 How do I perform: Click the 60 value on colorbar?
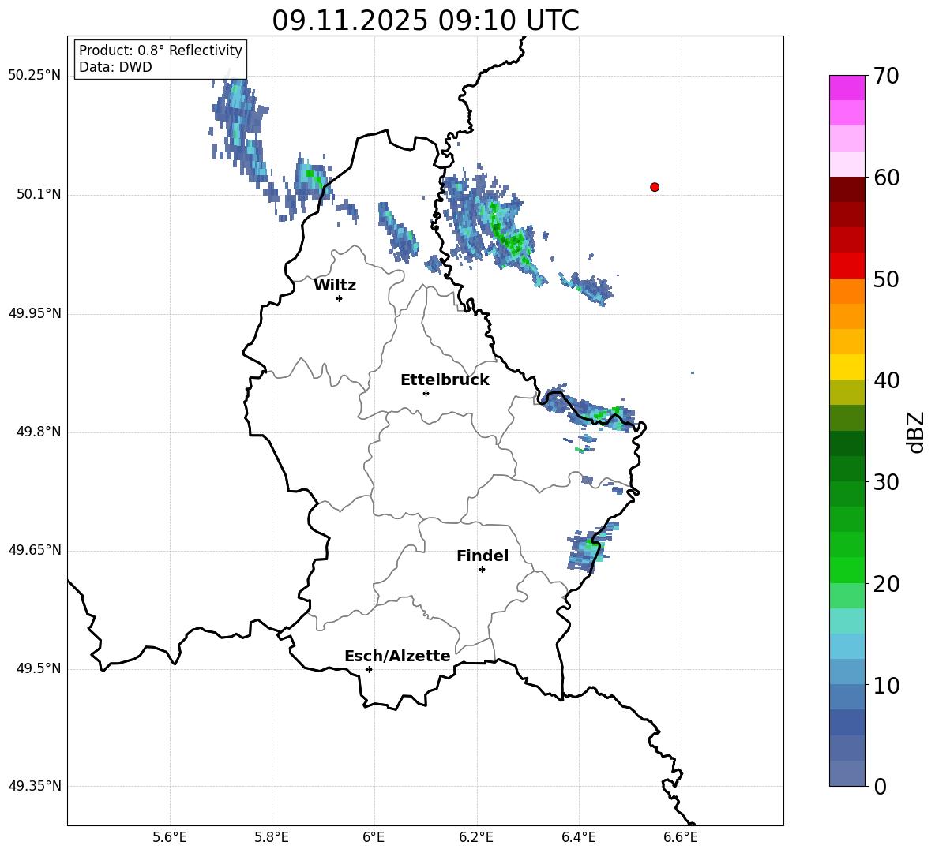887,178
